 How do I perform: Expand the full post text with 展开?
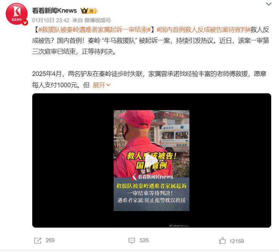102,85
